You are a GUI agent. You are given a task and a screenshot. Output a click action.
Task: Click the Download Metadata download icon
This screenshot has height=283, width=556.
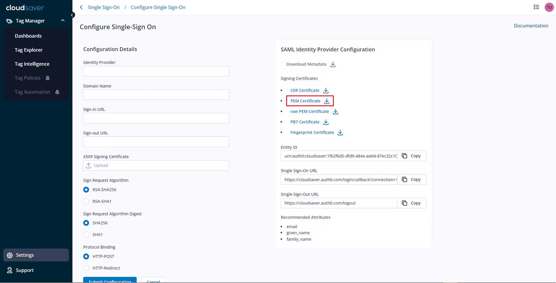333,64
